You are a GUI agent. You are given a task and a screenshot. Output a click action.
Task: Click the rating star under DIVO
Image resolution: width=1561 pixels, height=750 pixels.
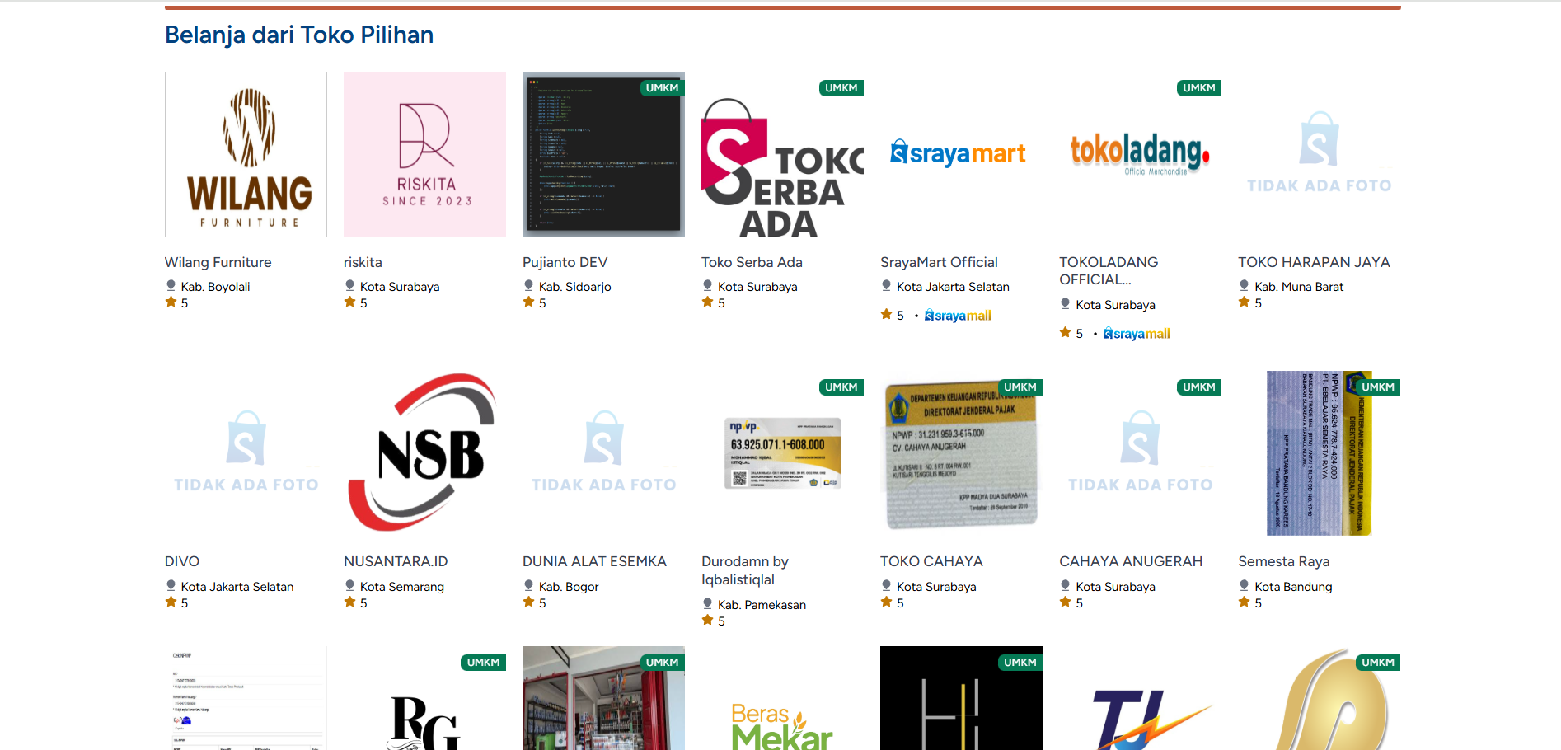pyautogui.click(x=171, y=602)
